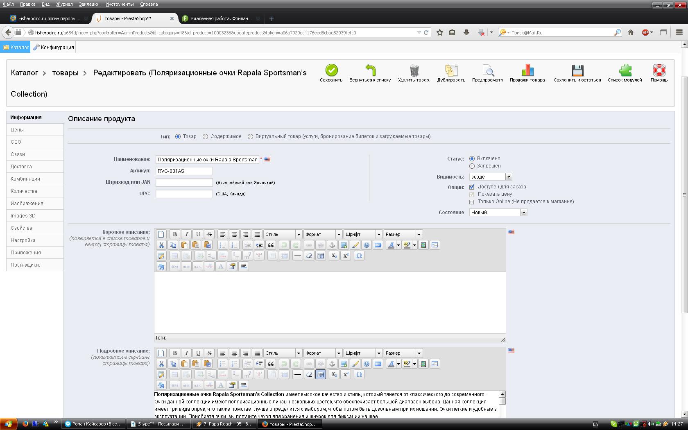This screenshot has width=688, height=430.
Task: Click the Дублировать button
Action: pyautogui.click(x=451, y=73)
